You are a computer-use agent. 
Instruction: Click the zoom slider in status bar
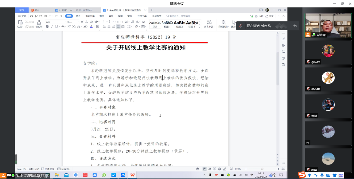(x=262, y=169)
